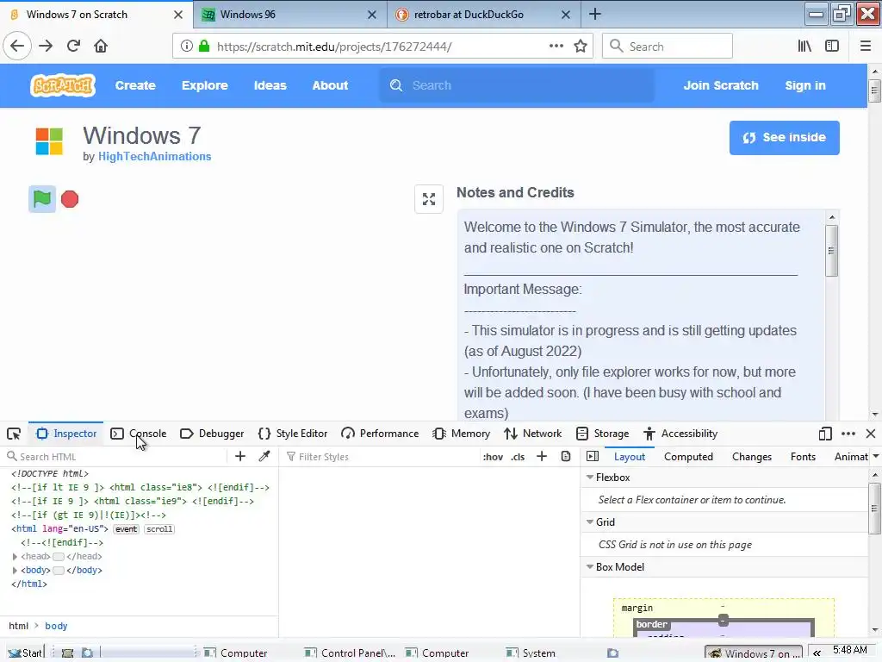Click the scroll badge on html element

tap(159, 529)
